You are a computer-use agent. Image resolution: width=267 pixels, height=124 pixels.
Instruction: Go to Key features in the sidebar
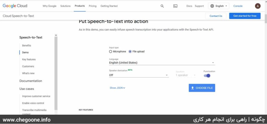(x=29, y=59)
